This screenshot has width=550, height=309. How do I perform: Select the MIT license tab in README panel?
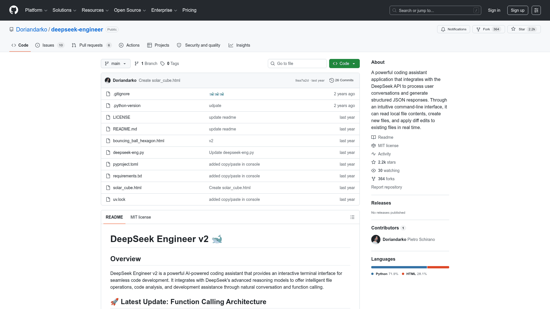click(141, 217)
